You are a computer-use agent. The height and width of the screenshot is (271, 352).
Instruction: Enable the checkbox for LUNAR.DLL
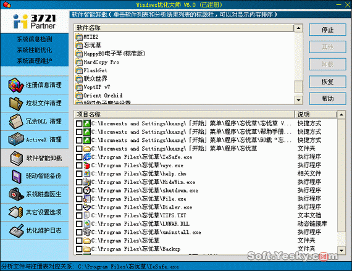[79, 224]
